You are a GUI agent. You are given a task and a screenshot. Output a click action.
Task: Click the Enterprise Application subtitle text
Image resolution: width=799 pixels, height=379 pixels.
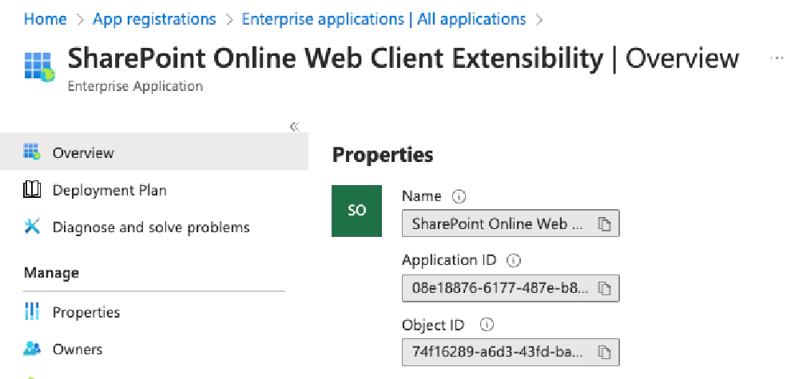(136, 86)
